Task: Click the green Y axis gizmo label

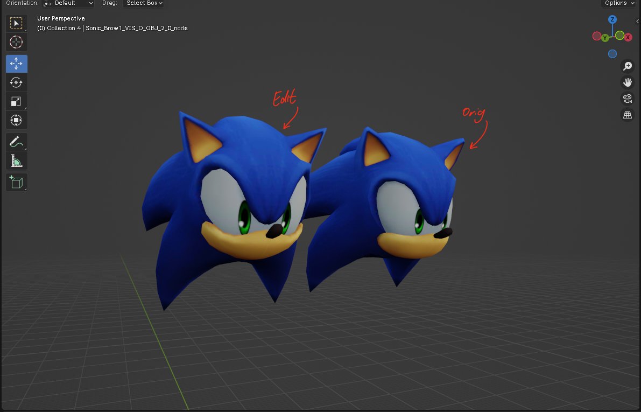Action: tap(605, 38)
